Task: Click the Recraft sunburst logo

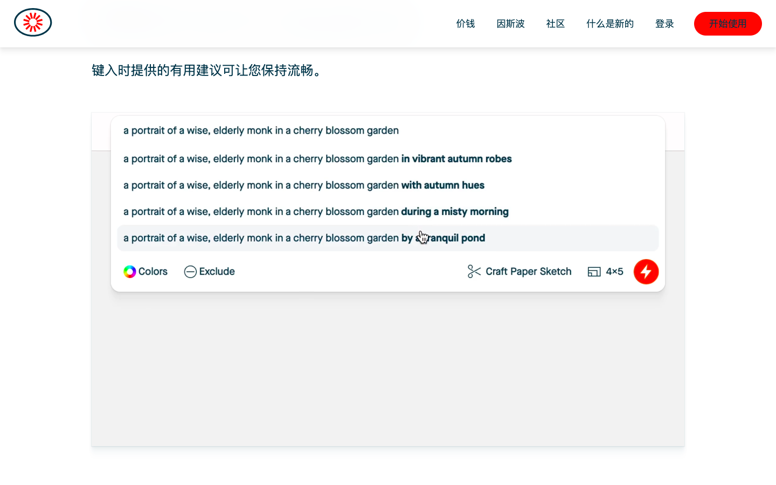Action: coord(33,23)
